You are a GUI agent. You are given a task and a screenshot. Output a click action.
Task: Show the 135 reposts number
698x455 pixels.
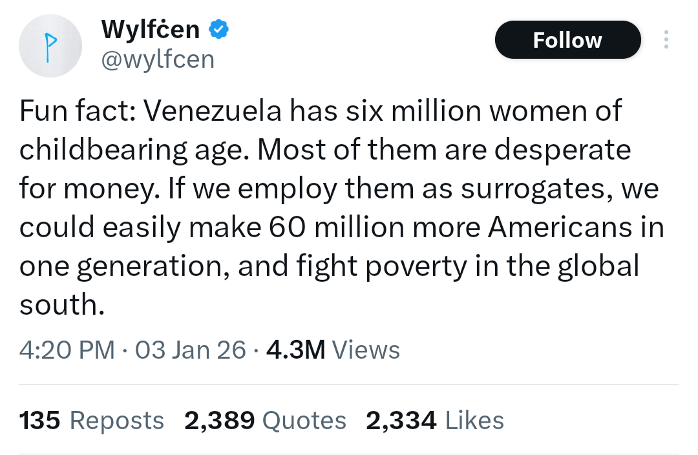coord(40,421)
